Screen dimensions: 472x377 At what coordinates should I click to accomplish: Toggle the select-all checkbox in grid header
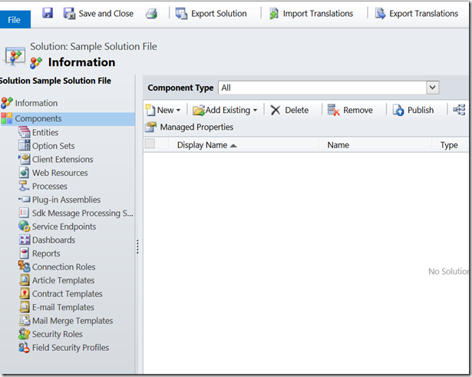click(150, 144)
